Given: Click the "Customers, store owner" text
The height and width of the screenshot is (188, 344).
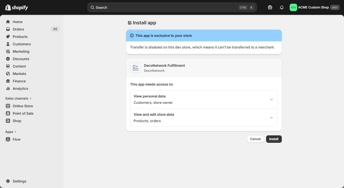Looking at the screenshot, I should click(153, 102).
